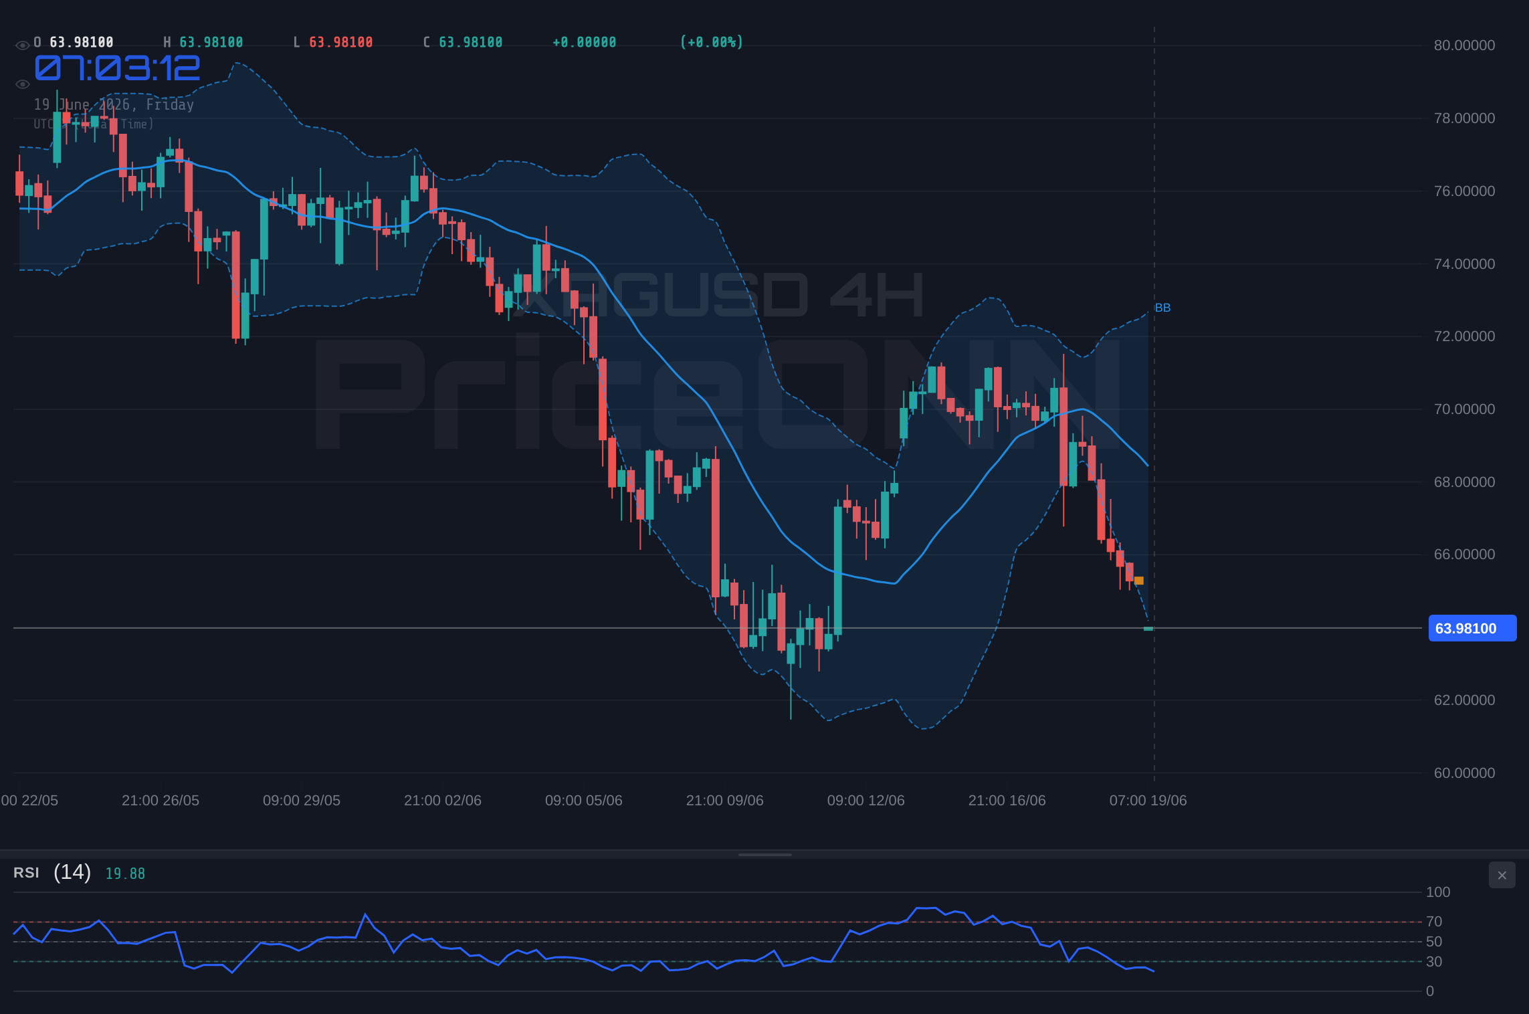Click the open price O 63.98100
Screen dimensions: 1529x1014
(74, 42)
